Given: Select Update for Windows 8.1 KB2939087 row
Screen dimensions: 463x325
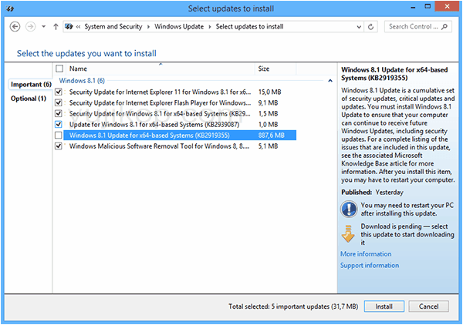Looking at the screenshot, I should coord(180,124).
